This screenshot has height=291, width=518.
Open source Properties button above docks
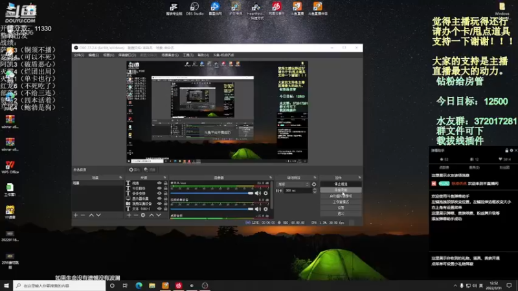pyautogui.click(x=135, y=170)
